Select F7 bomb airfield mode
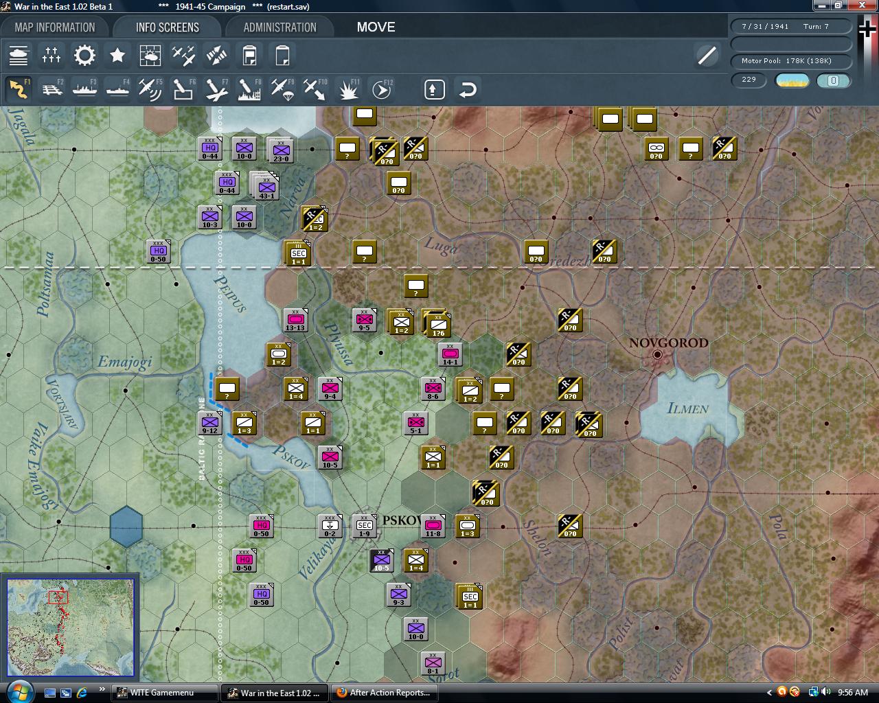Screen dimensions: 879x703 [x=216, y=89]
